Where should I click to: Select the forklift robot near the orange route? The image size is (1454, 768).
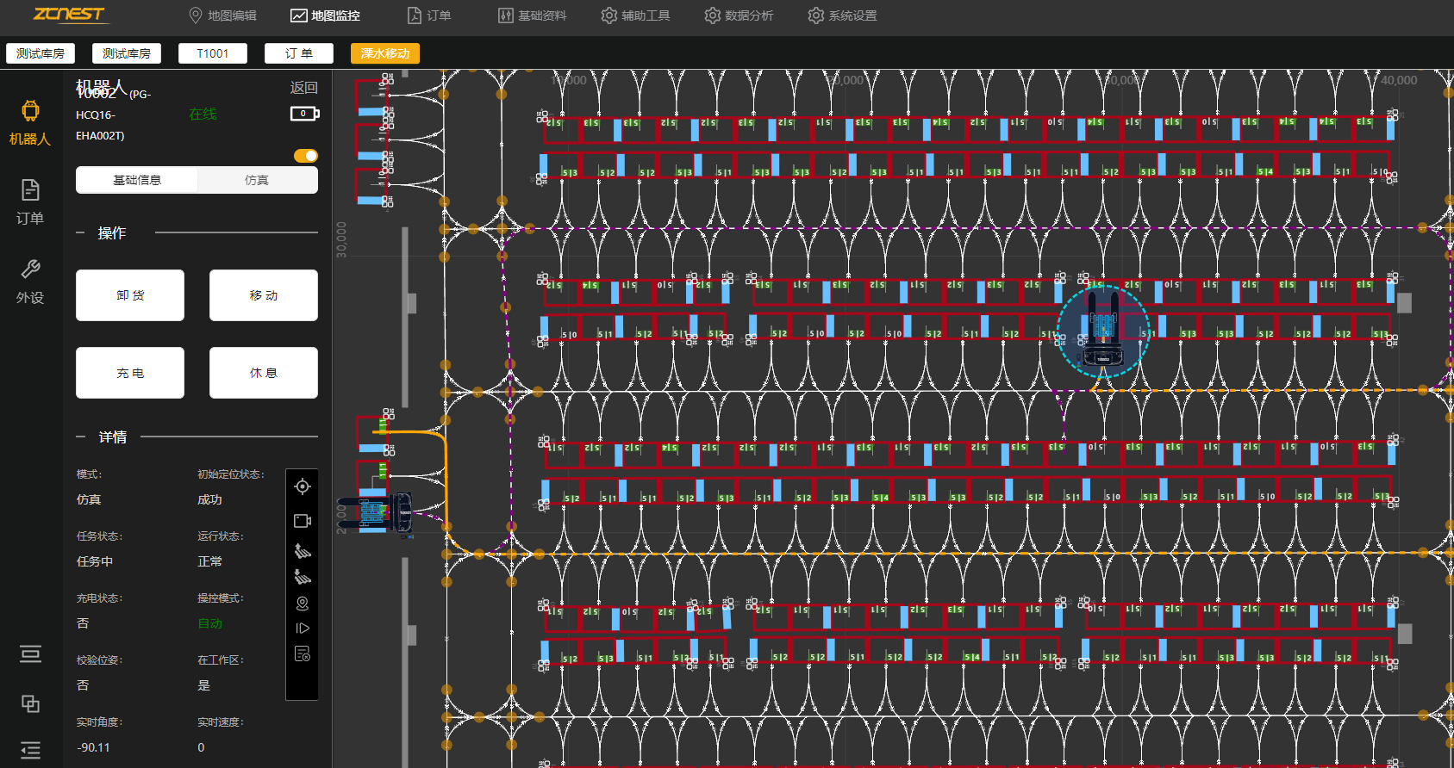(376, 513)
